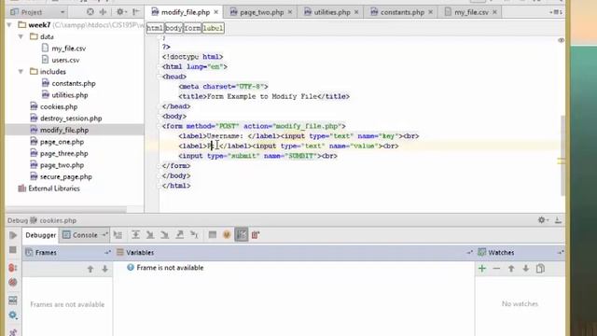Click the Step Out icon in debugger toolbar
The width and height of the screenshot is (597, 336).
click(x=179, y=235)
